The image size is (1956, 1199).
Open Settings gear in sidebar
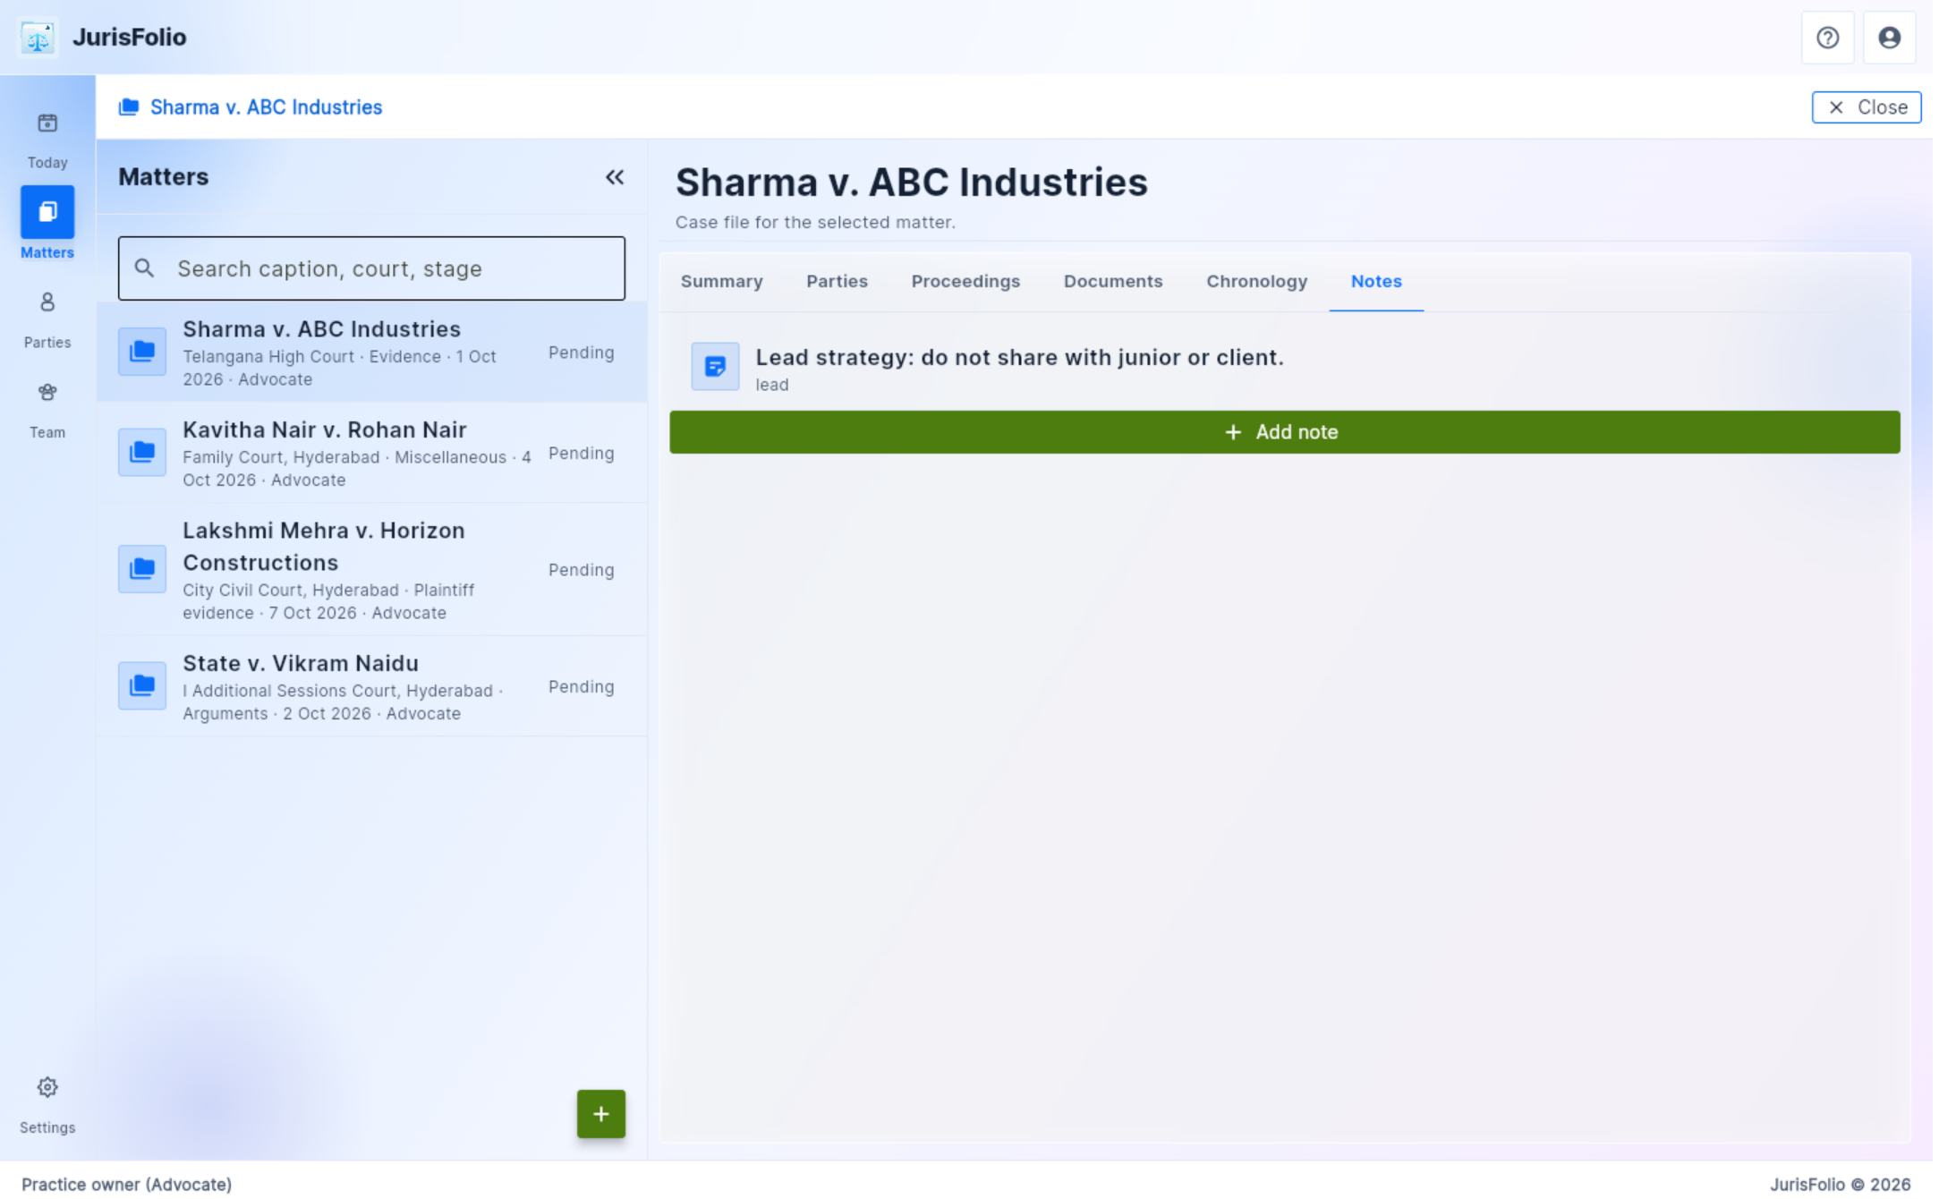[47, 1087]
